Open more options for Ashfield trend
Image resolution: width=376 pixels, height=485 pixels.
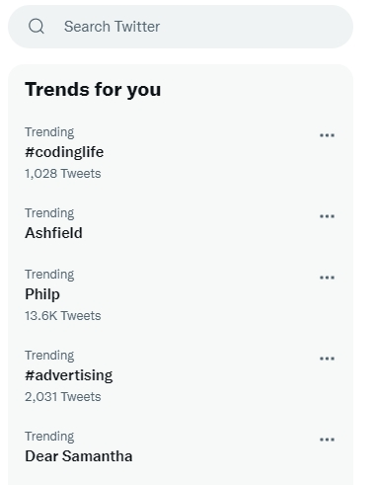[x=327, y=216]
